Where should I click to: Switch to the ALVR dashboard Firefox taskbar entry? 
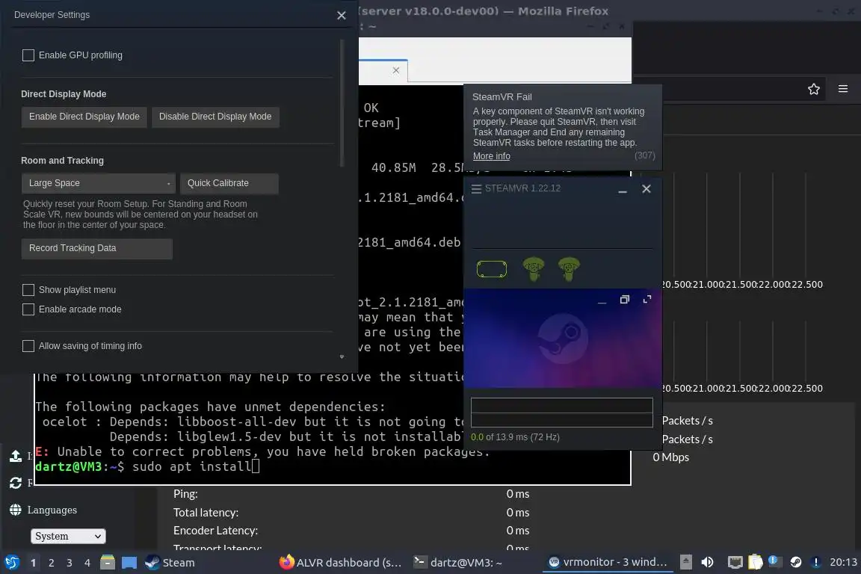[x=341, y=563]
